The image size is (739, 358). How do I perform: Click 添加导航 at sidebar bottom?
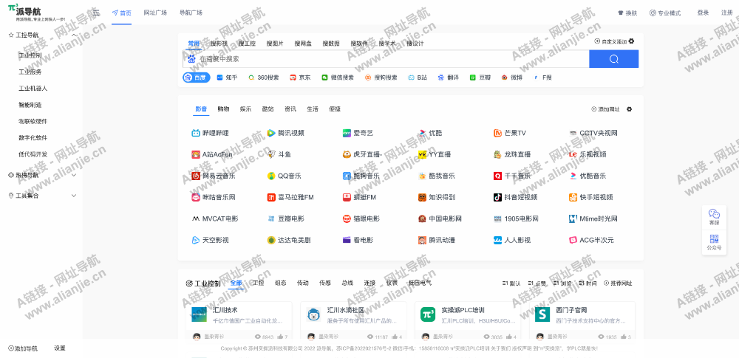(x=23, y=348)
